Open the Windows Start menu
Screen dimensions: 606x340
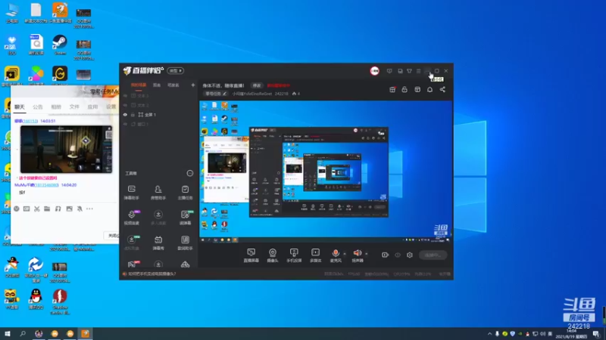pyautogui.click(x=8, y=333)
